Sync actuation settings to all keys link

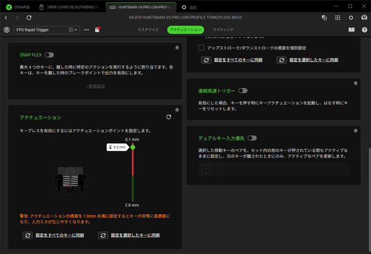point(60,235)
